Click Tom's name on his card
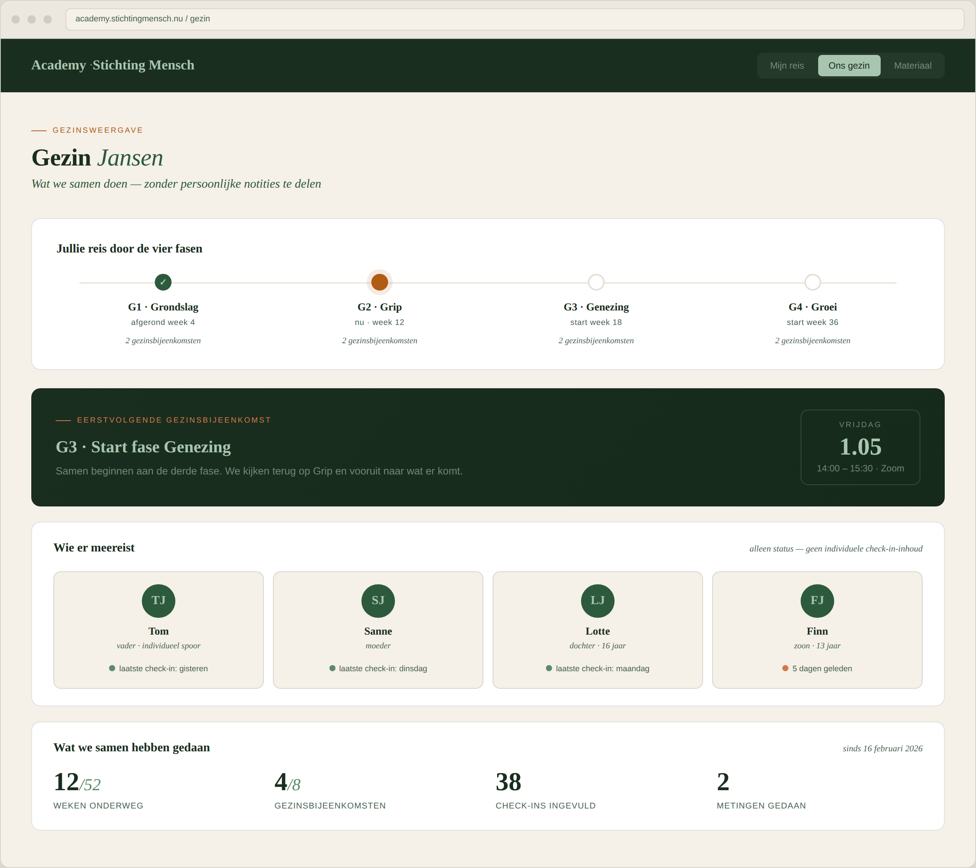 [159, 631]
